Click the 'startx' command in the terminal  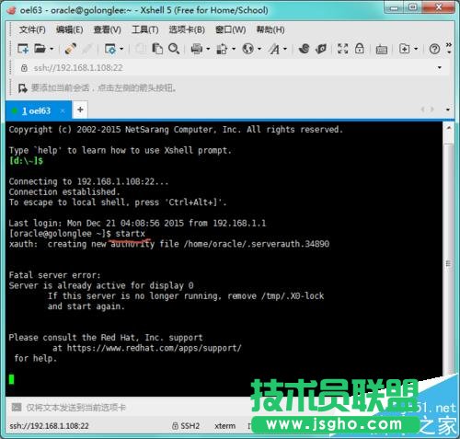[130, 234]
